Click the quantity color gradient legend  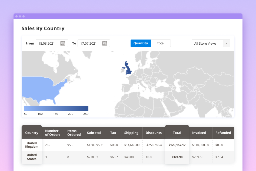(56, 108)
